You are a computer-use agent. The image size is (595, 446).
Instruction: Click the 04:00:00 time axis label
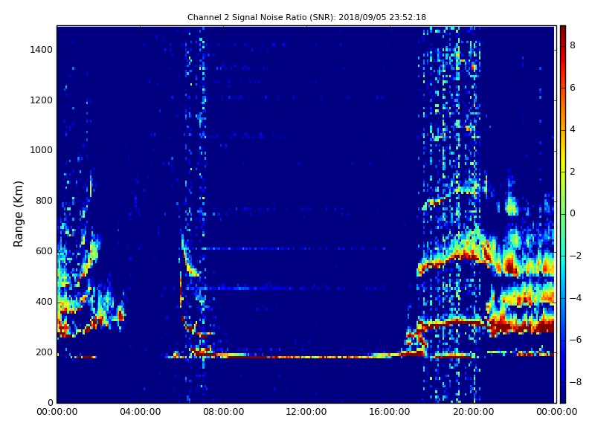pyautogui.click(x=141, y=412)
